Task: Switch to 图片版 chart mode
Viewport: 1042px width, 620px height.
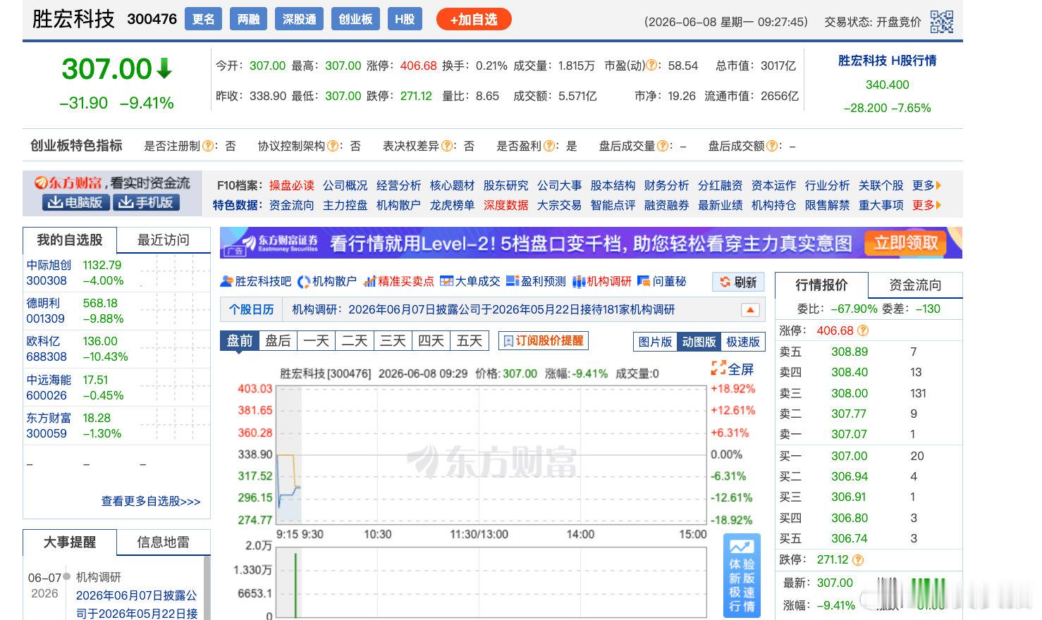Action: pos(655,342)
